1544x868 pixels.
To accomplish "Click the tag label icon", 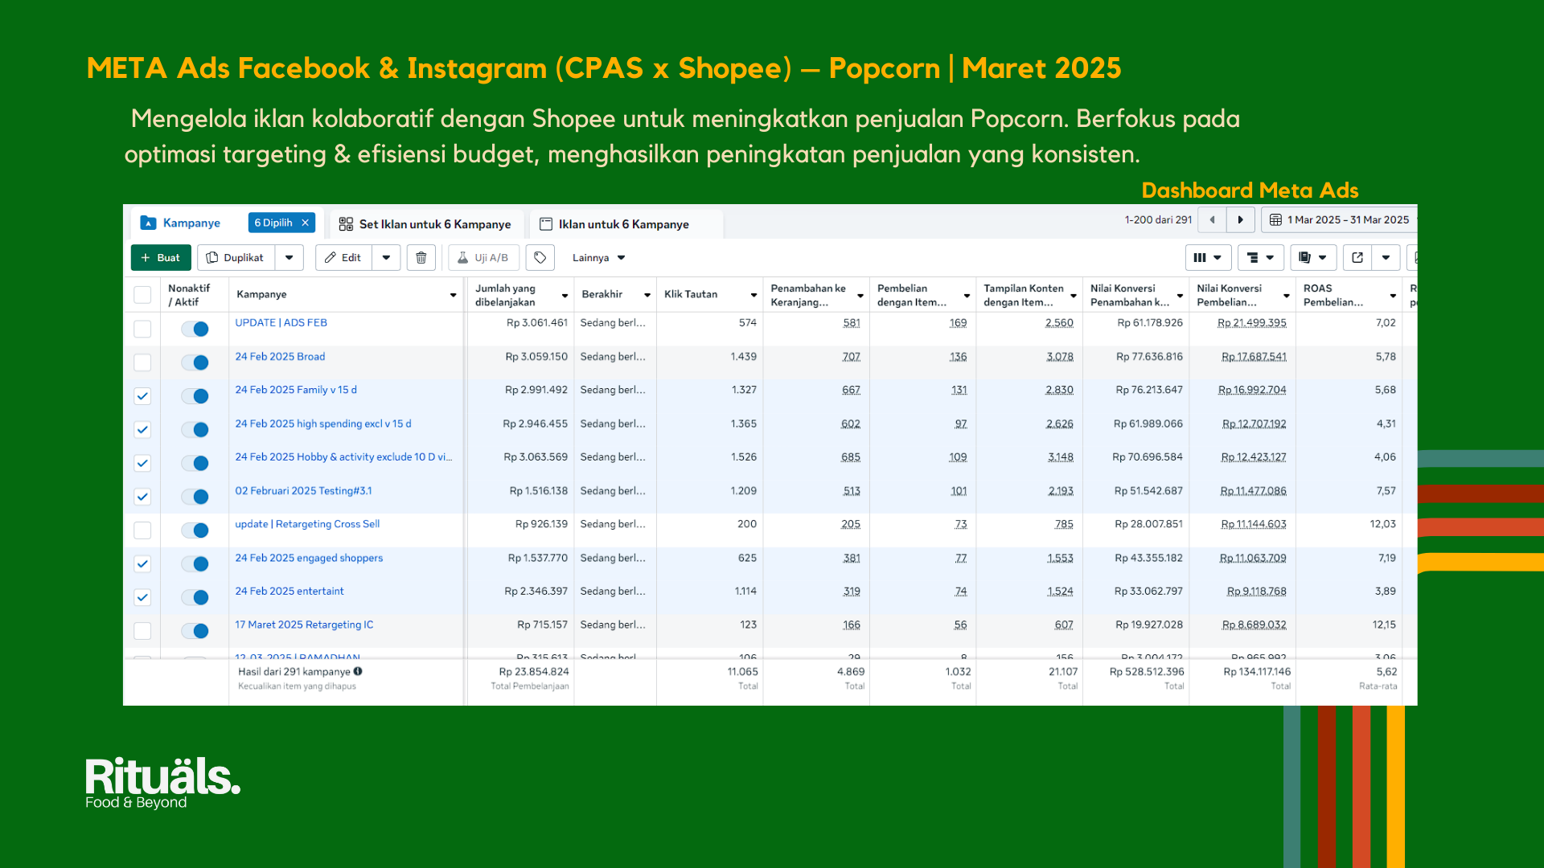I will point(540,258).
